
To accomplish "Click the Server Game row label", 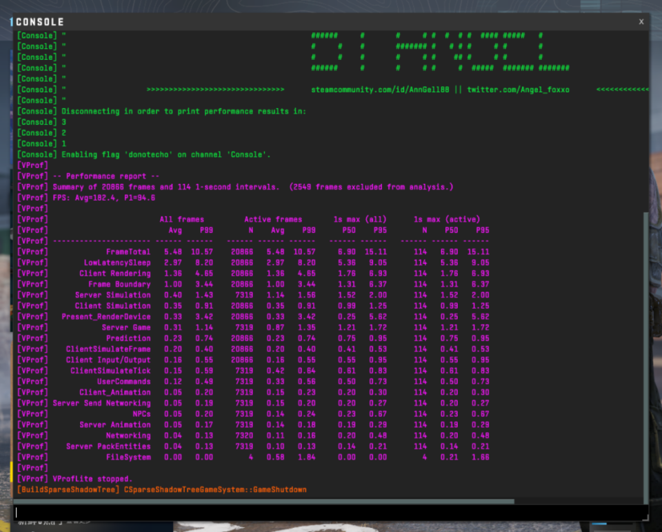I will coord(126,327).
